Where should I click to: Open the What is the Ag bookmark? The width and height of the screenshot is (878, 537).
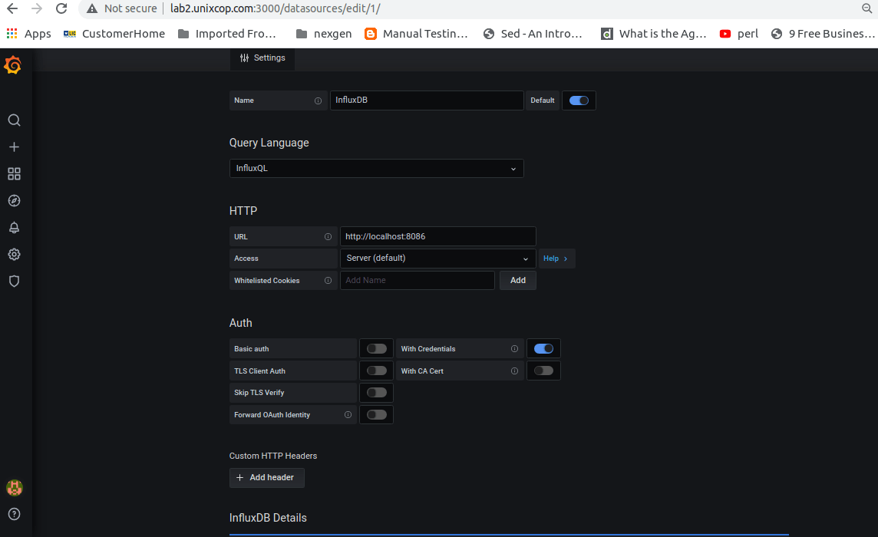(653, 34)
